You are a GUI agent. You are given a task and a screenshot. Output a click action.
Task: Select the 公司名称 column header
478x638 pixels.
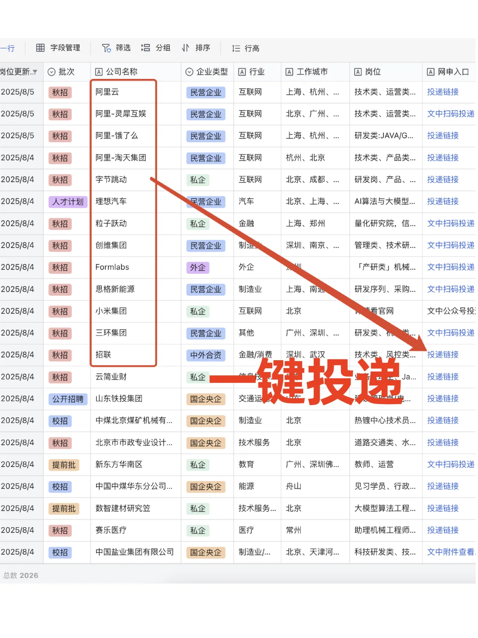(x=136, y=72)
